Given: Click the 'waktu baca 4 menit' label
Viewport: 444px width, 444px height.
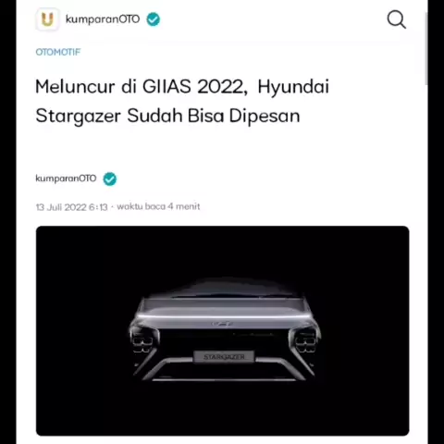Looking at the screenshot, I should pyautogui.click(x=158, y=206).
